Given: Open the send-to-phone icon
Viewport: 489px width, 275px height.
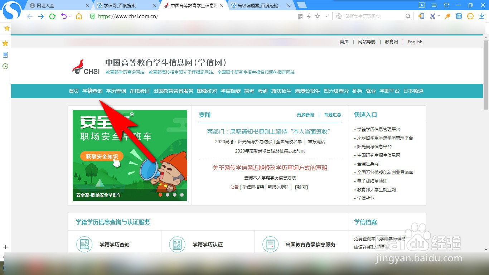Looking at the screenshot, I should click(422, 16).
